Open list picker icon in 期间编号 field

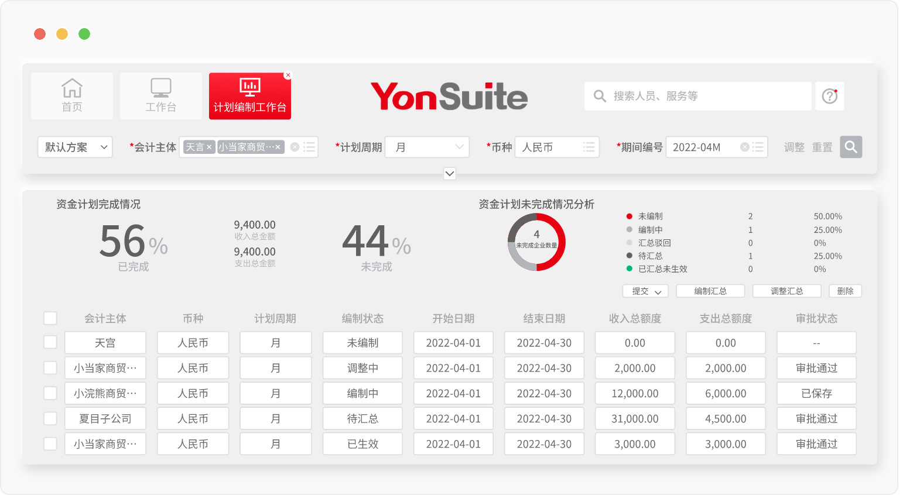(x=758, y=147)
